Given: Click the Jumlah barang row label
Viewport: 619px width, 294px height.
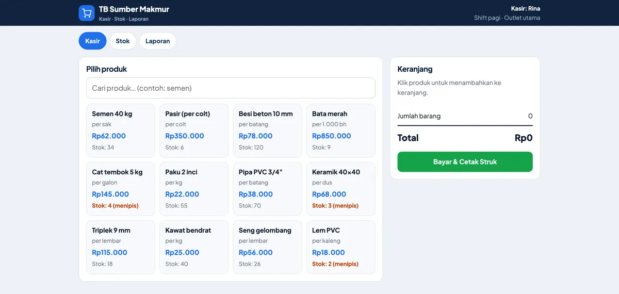Looking at the screenshot, I should click(419, 116).
